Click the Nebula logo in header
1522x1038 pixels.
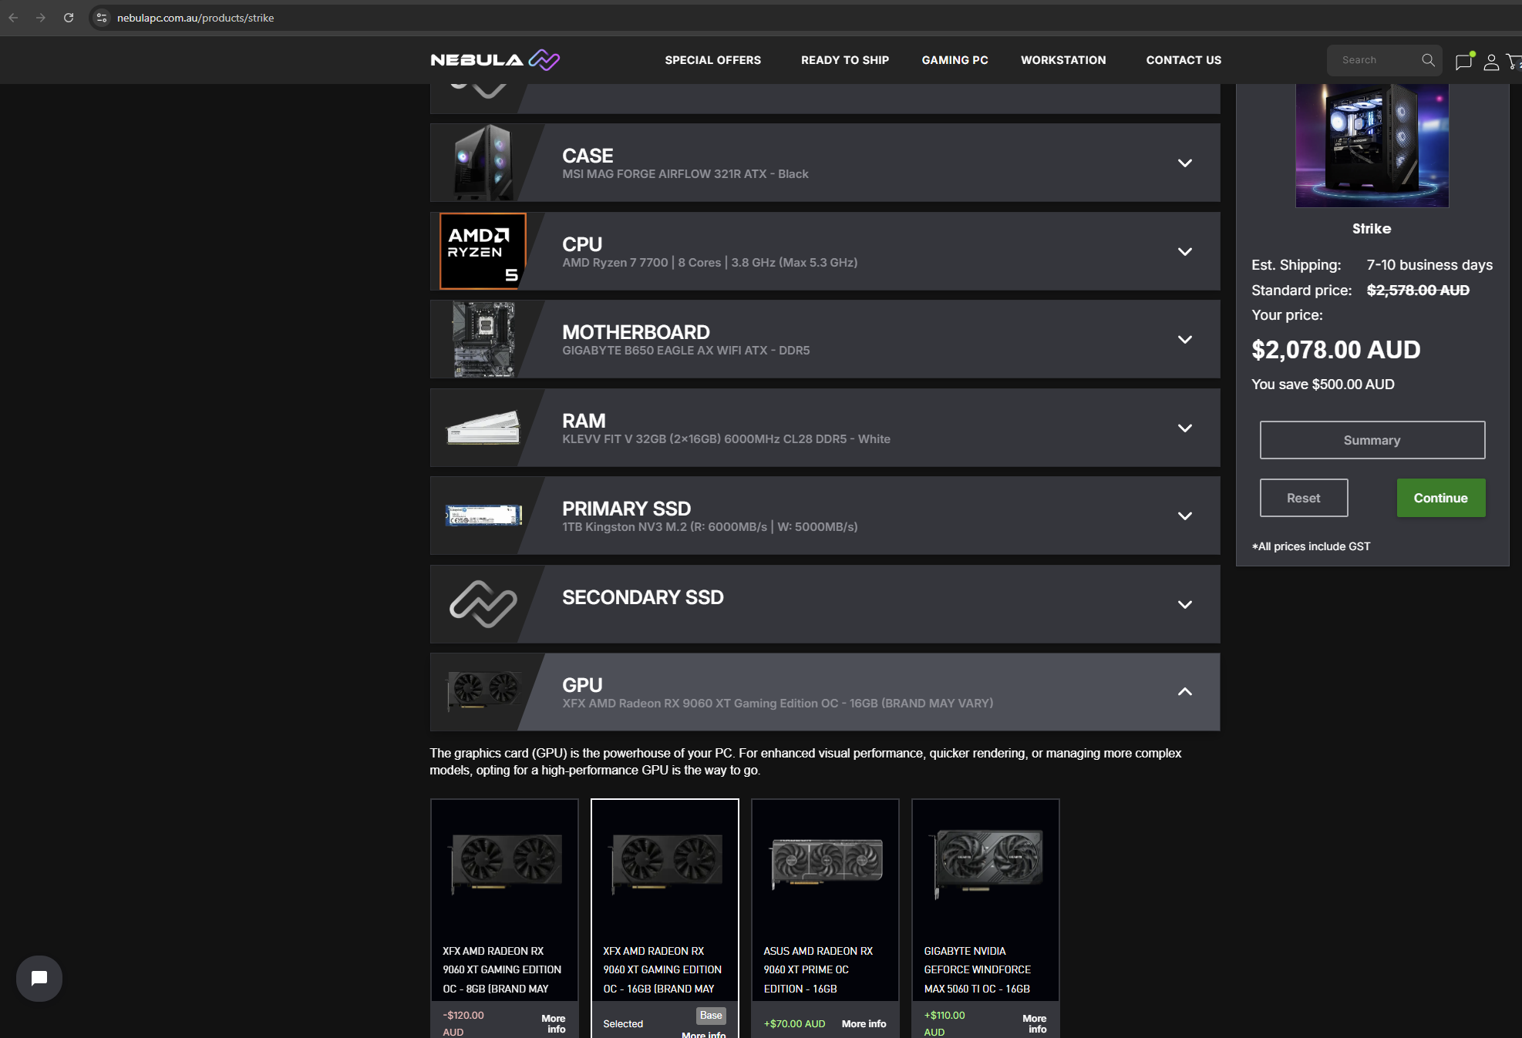tap(495, 60)
